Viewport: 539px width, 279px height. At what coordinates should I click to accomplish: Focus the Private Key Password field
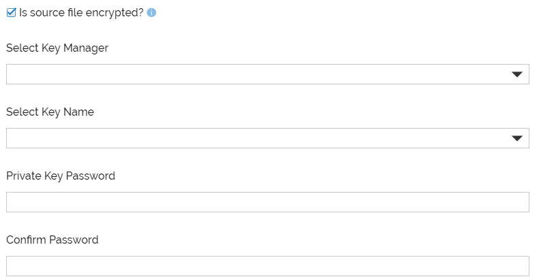[x=267, y=202]
